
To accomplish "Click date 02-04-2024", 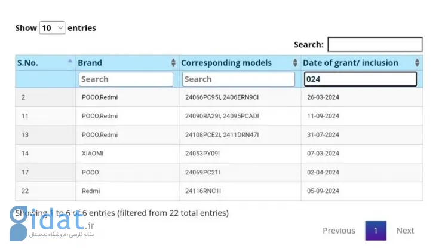I will (x=323, y=172).
